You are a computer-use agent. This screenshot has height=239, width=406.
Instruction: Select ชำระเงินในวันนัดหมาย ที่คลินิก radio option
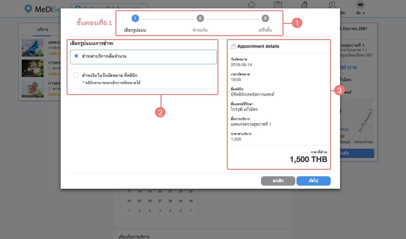pos(76,75)
